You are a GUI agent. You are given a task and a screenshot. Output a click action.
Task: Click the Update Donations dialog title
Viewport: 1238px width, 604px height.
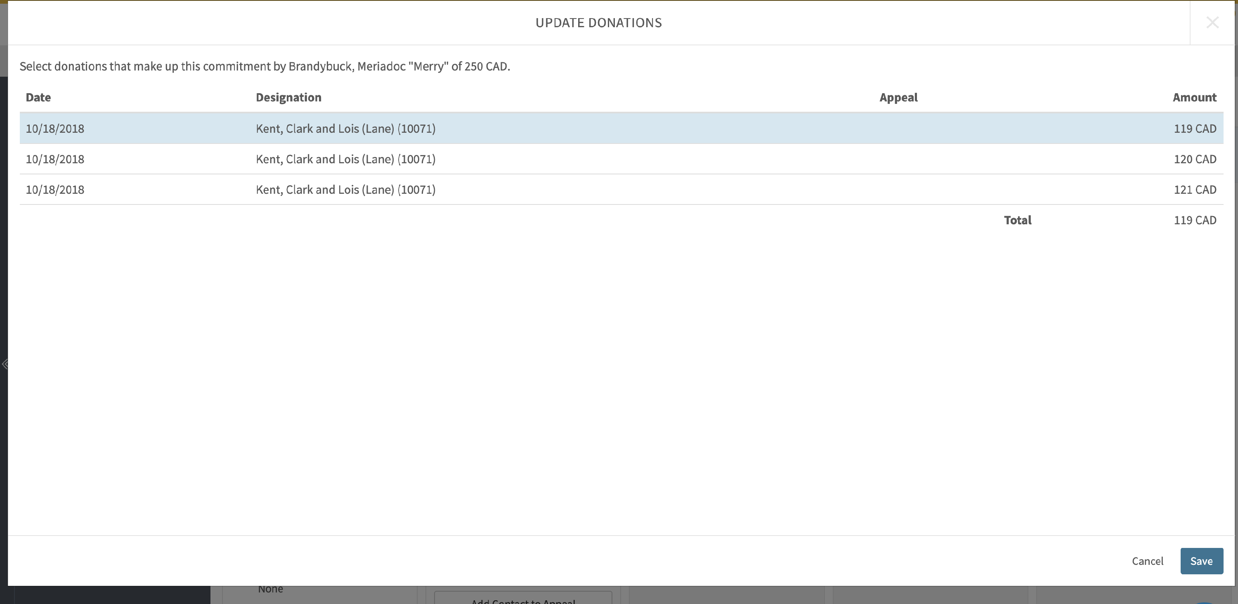click(598, 23)
